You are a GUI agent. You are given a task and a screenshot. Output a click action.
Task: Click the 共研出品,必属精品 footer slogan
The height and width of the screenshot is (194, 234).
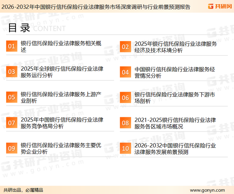[x=23, y=190]
